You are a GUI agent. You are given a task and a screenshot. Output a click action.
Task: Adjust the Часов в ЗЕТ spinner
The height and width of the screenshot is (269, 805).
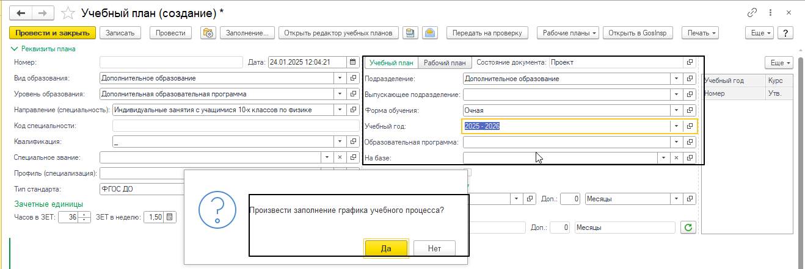(85, 217)
